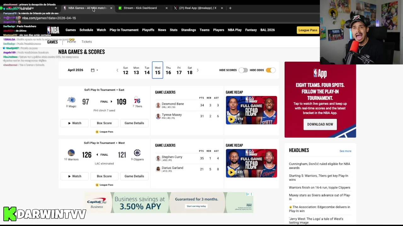The width and height of the screenshot is (403, 226).
Task: Open Maxey stars as Sixers advance headline
Action: pos(320,197)
